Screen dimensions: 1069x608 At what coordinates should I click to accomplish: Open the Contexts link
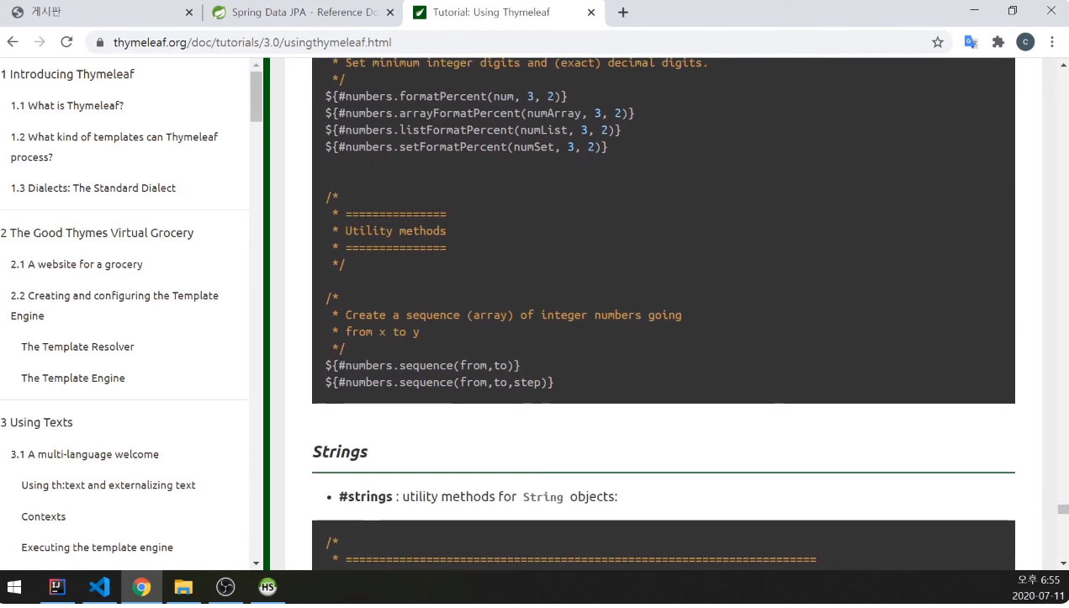(x=44, y=516)
